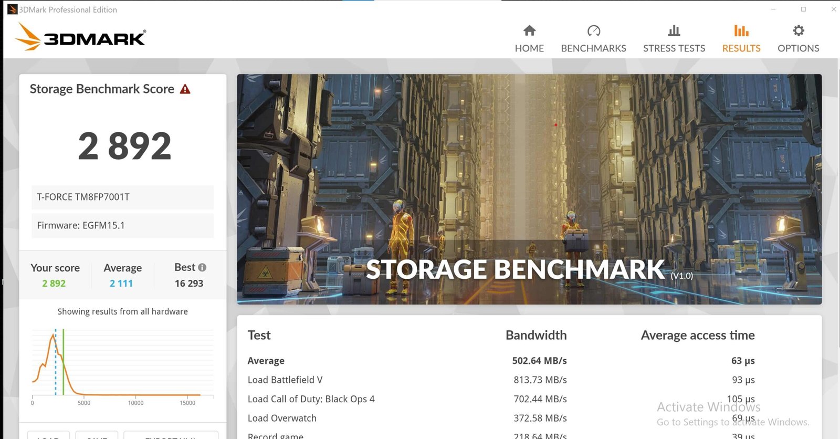Click the Firmware EGFM15.1 field
Viewport: 840px width, 439px height.
pos(122,225)
